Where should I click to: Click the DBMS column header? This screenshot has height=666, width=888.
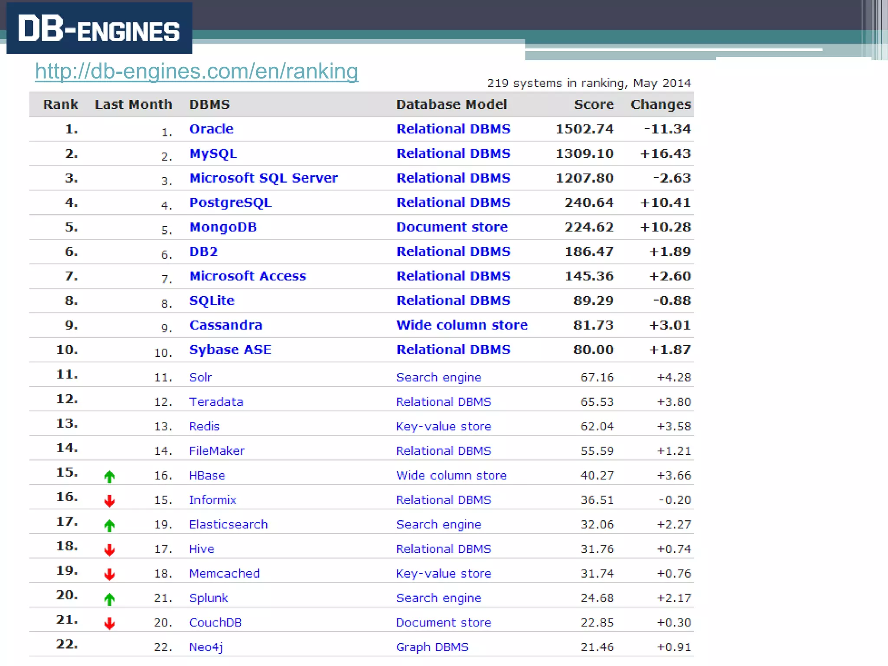coord(209,104)
